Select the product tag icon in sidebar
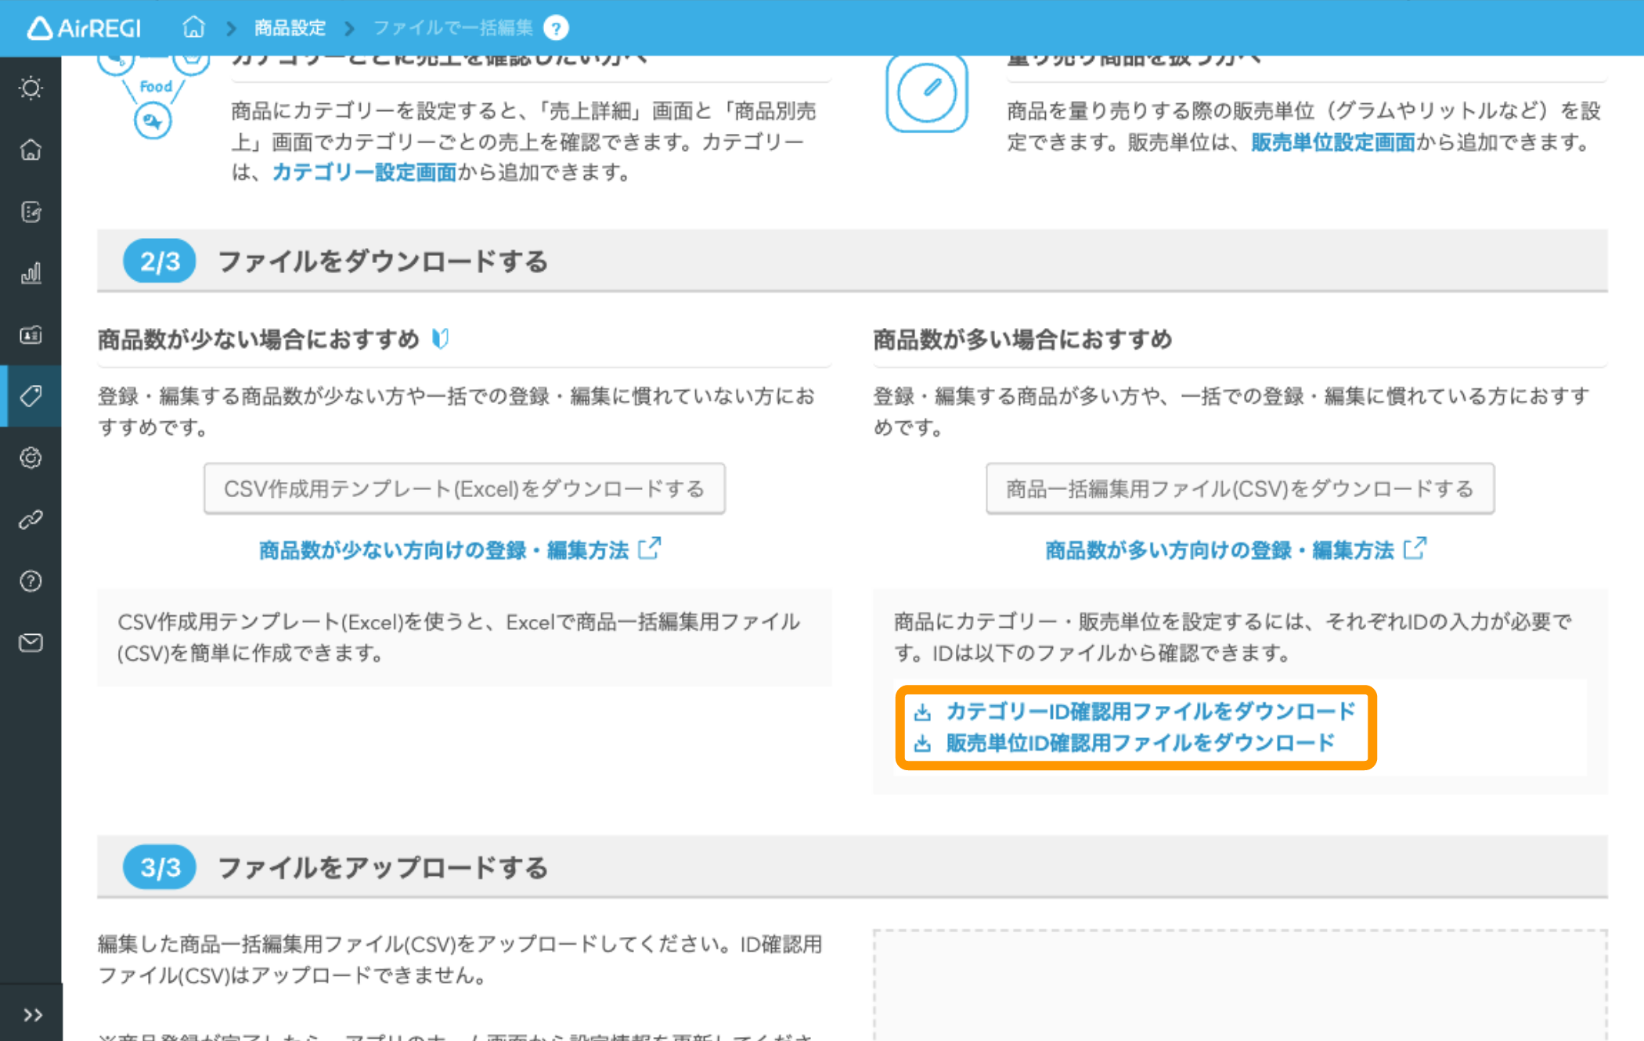Screen dimensions: 1644x1041 click(x=31, y=396)
